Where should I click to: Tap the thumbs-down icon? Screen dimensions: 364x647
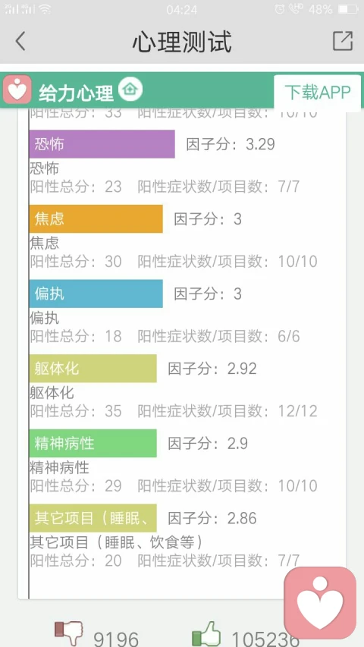70,634
